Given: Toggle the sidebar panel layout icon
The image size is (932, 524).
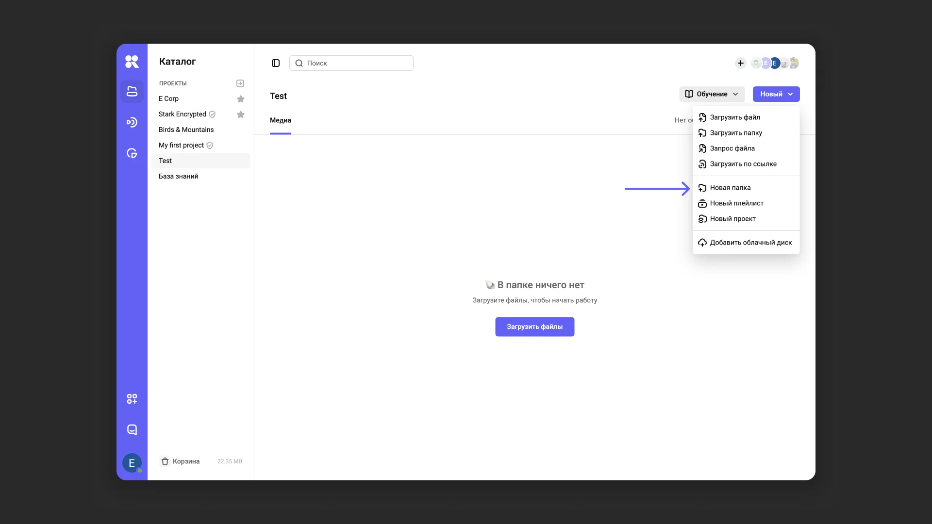Looking at the screenshot, I should pos(276,63).
